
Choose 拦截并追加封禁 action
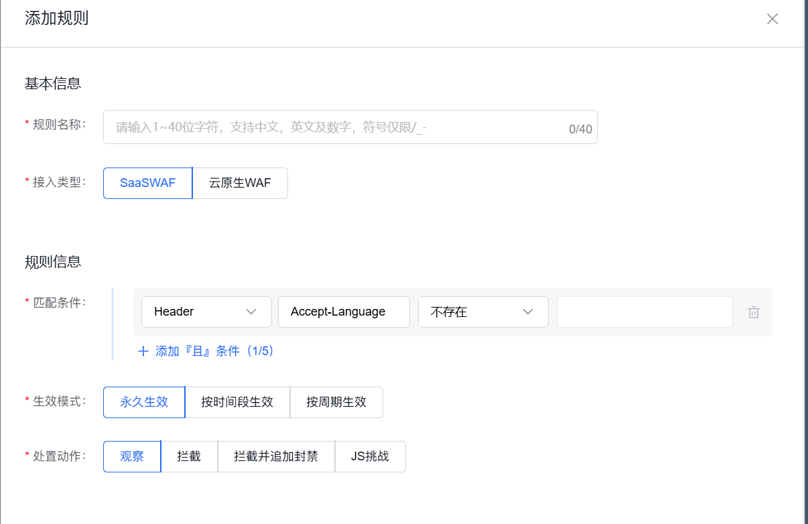276,456
